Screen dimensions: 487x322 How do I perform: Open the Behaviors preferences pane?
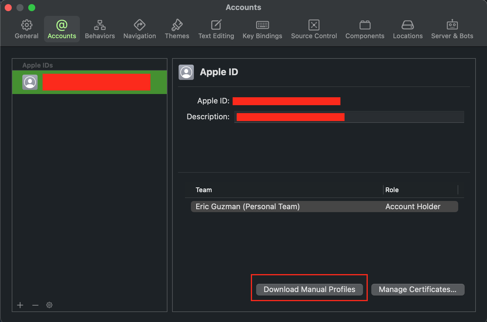pyautogui.click(x=100, y=29)
